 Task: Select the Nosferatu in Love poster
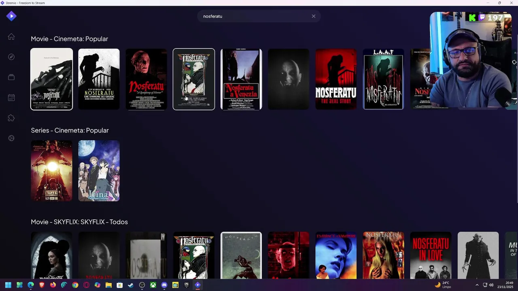431,255
